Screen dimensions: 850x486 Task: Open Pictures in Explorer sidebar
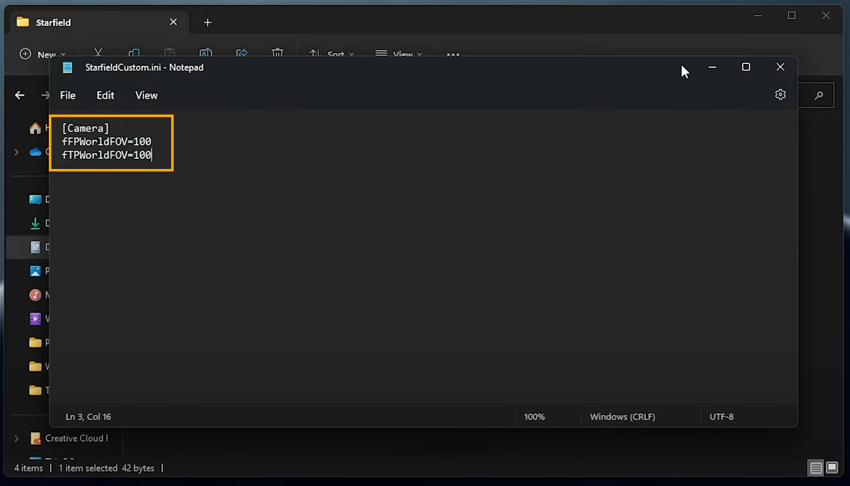pyautogui.click(x=35, y=271)
